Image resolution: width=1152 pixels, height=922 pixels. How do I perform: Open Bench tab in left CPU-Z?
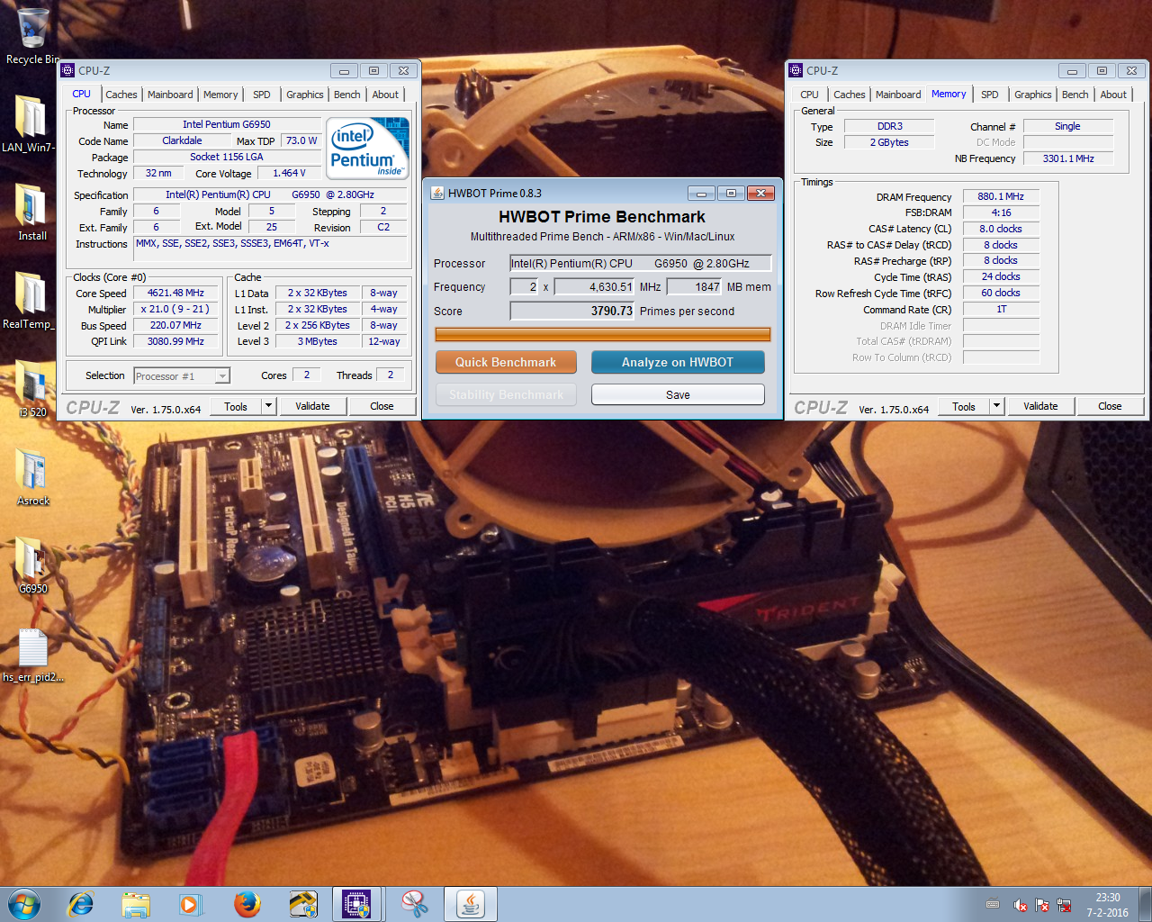[x=347, y=95]
